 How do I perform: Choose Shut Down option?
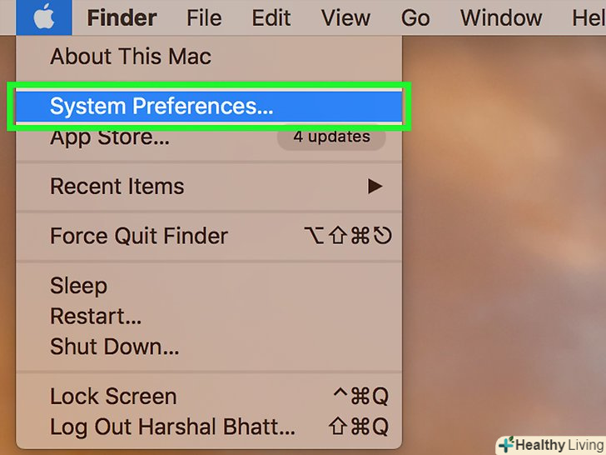point(209,347)
